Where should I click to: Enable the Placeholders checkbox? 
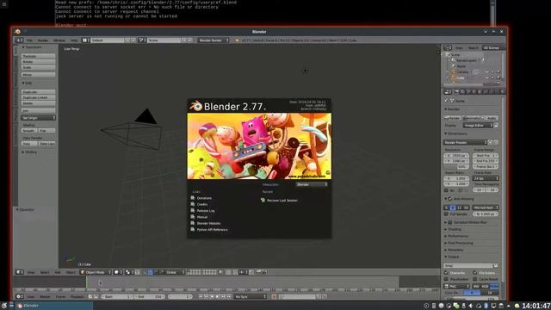pos(446,279)
